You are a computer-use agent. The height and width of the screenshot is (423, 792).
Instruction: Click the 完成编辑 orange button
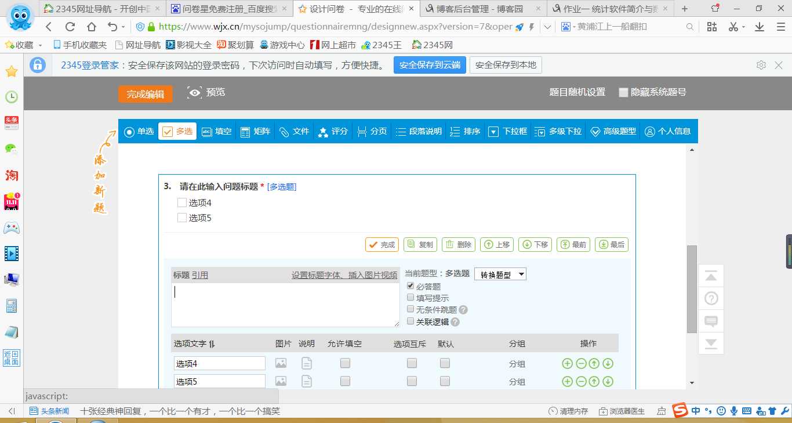[146, 94]
